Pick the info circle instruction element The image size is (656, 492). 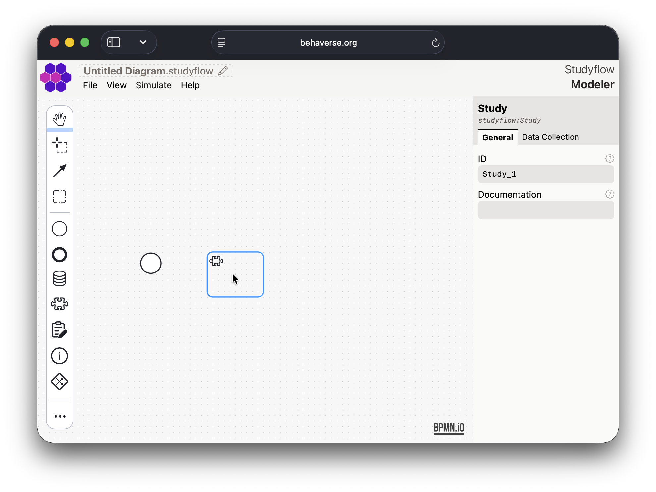[60, 356]
